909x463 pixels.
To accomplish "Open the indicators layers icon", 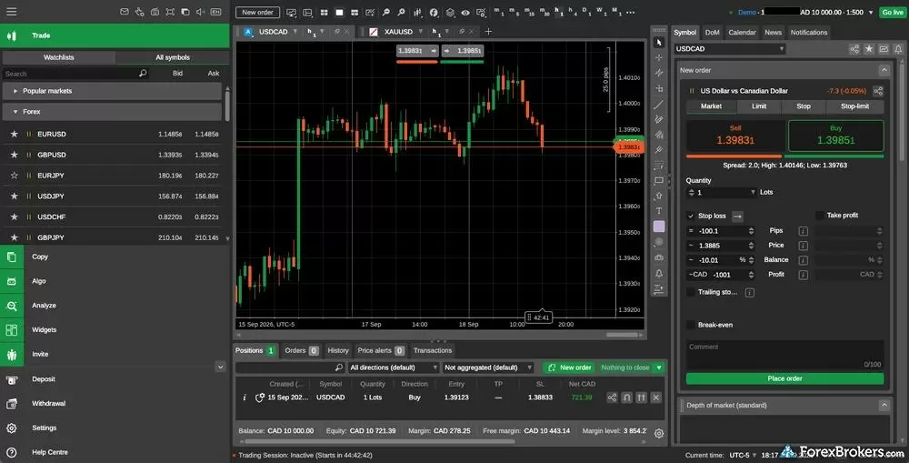I will point(450,12).
